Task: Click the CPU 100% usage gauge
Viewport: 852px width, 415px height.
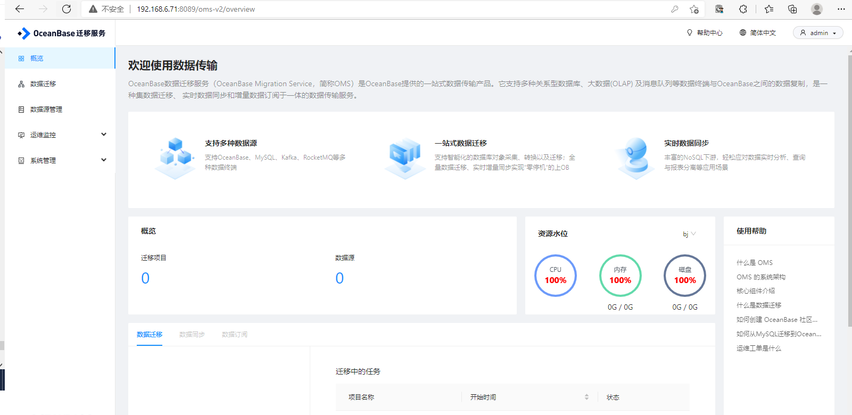Action: click(x=556, y=276)
